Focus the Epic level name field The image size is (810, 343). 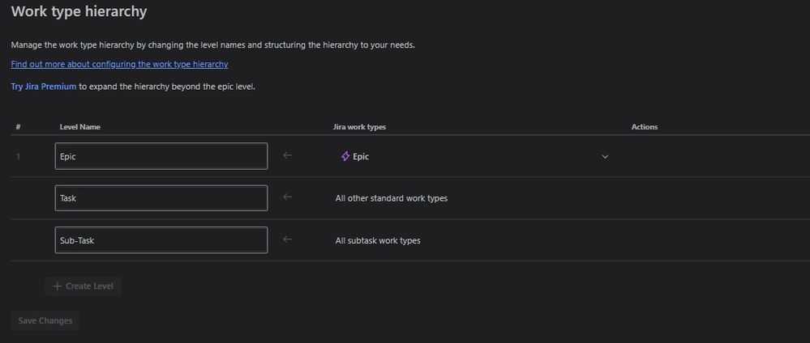click(x=161, y=156)
